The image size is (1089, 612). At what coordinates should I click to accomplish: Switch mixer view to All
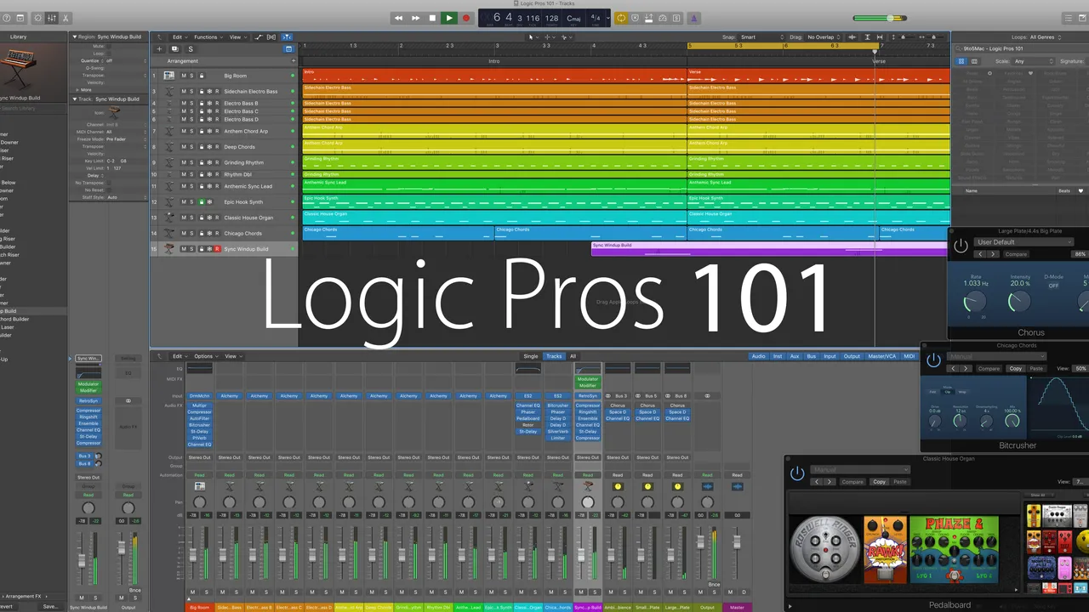[573, 356]
